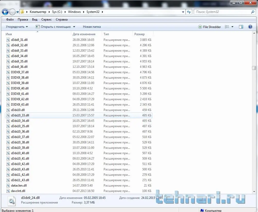Open the Файл menu
The width and height of the screenshot is (258, 212).
10,20
